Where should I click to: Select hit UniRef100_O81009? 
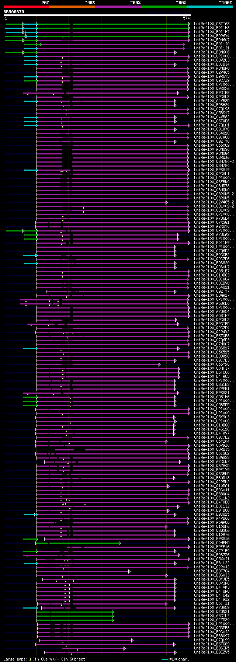tap(212, 210)
